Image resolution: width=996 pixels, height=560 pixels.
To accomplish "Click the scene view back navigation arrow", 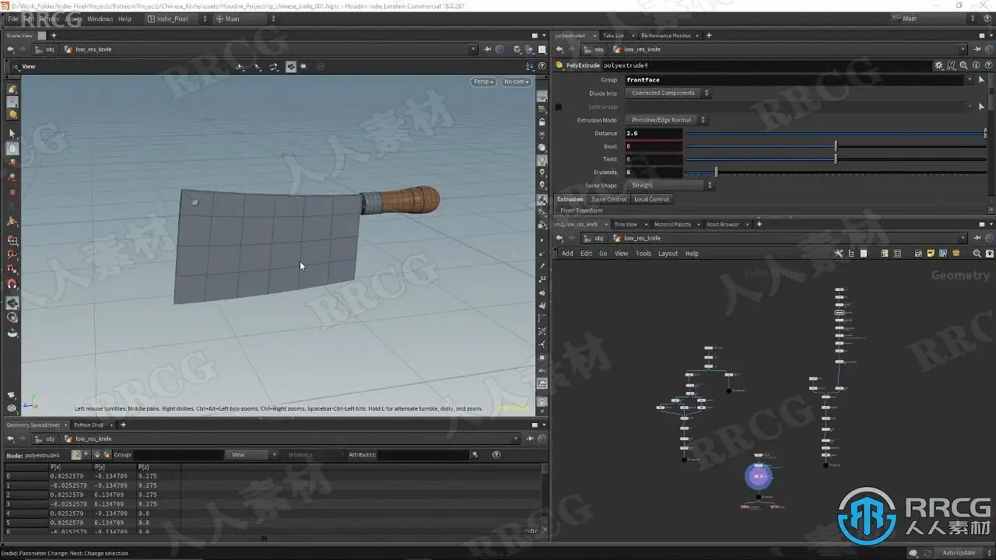I will (11, 49).
